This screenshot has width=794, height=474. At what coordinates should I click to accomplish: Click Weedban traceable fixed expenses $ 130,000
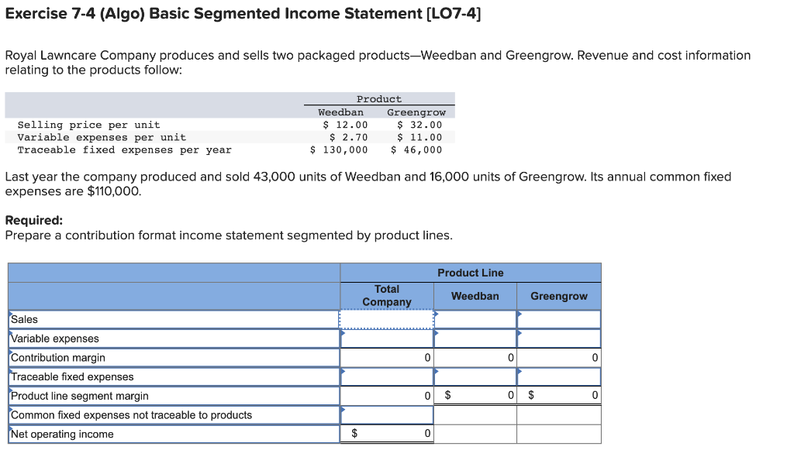[x=339, y=149]
